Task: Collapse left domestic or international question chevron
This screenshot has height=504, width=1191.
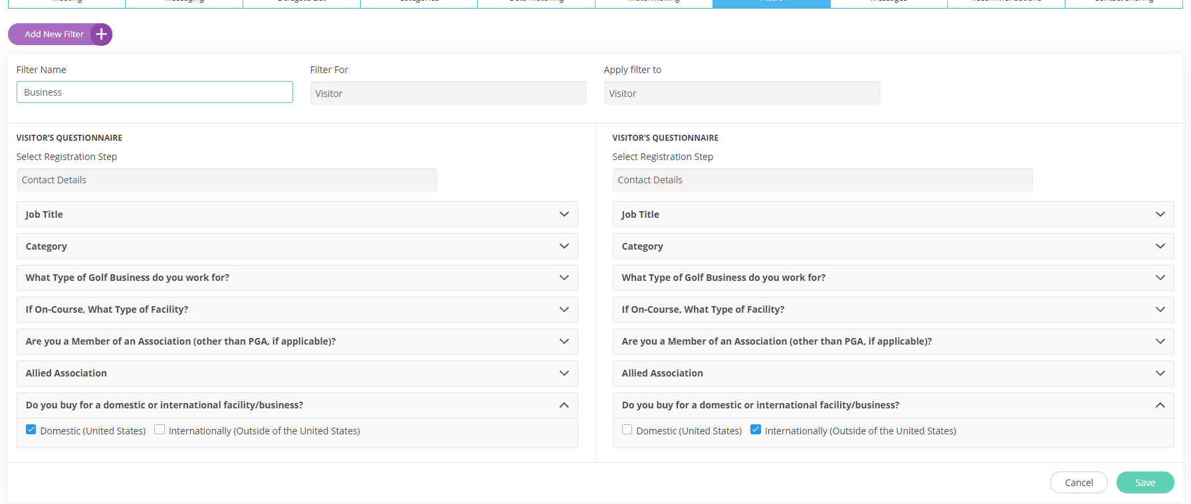Action: (564, 405)
